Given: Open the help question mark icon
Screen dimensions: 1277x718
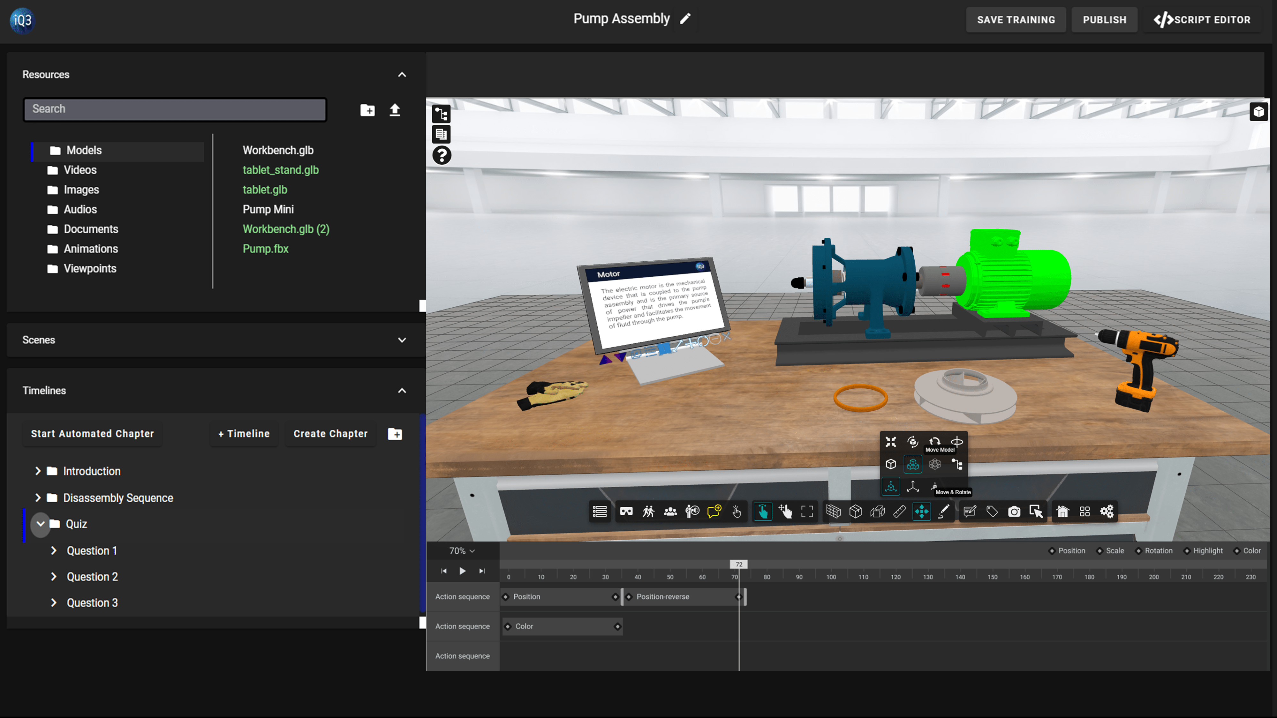Looking at the screenshot, I should pyautogui.click(x=441, y=155).
